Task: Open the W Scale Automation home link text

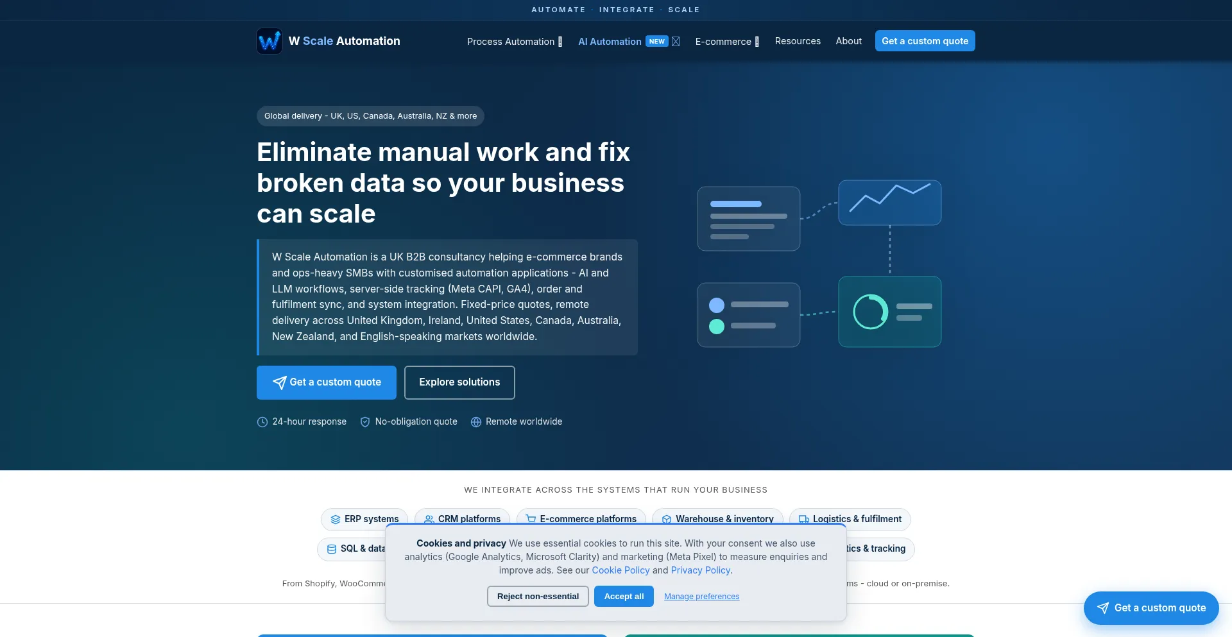Action: (344, 41)
